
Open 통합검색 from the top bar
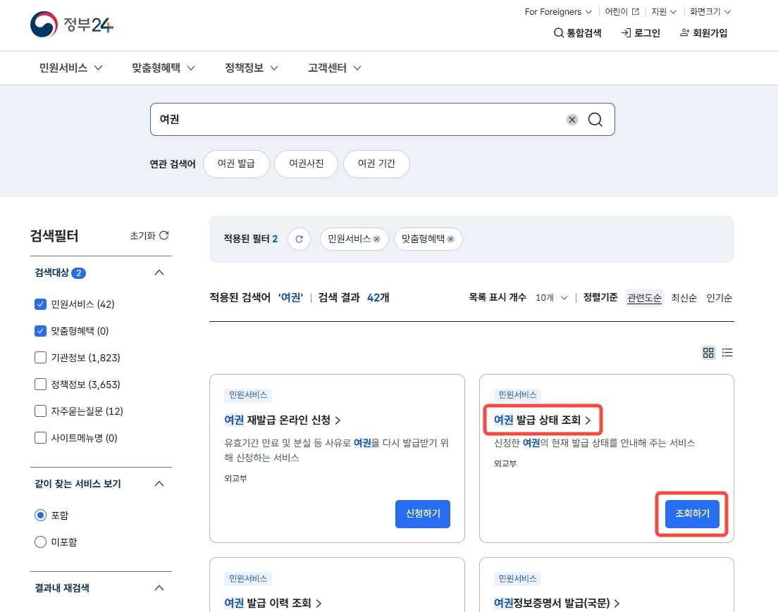click(x=578, y=32)
